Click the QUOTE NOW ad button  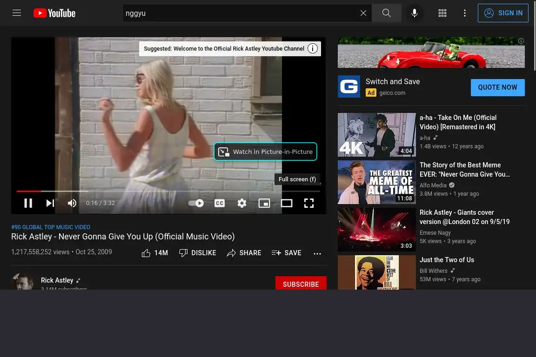pyautogui.click(x=497, y=87)
